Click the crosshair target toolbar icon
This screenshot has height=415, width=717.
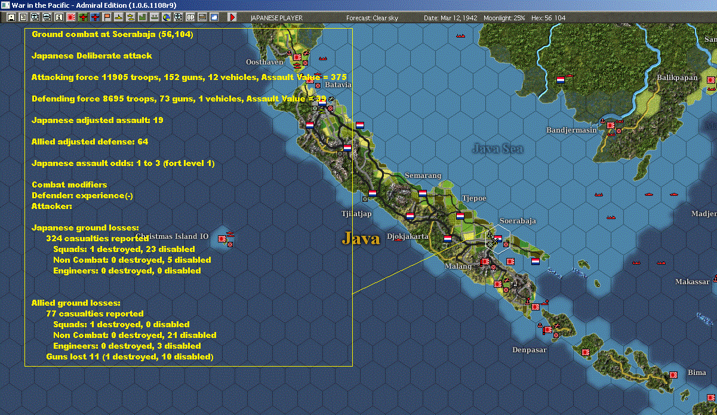coord(178,18)
